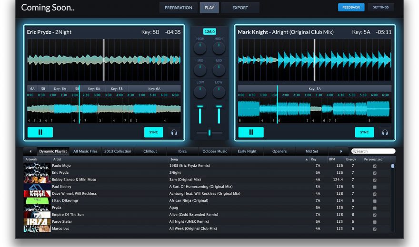Screen dimensions: 419x247
Task: Click the crossfader slider
Action: 209,133
